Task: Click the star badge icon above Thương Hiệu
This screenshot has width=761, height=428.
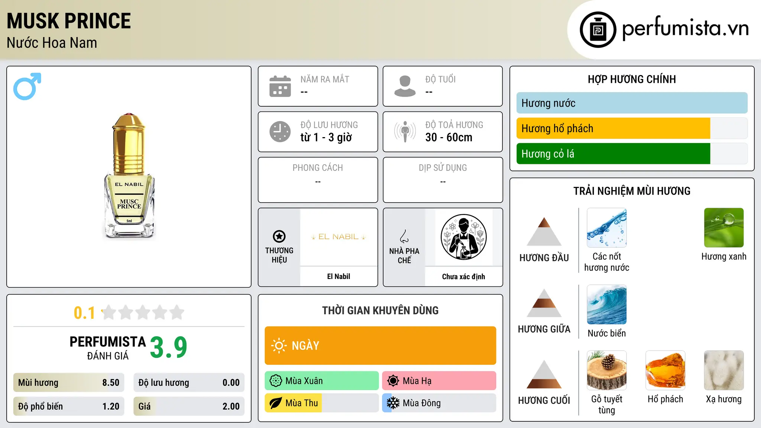Action: pyautogui.click(x=279, y=236)
